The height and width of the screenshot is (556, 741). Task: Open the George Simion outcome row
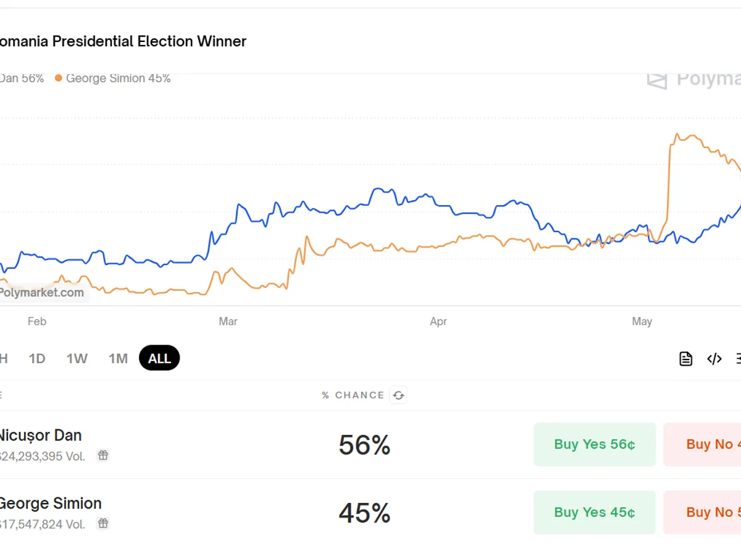51,503
